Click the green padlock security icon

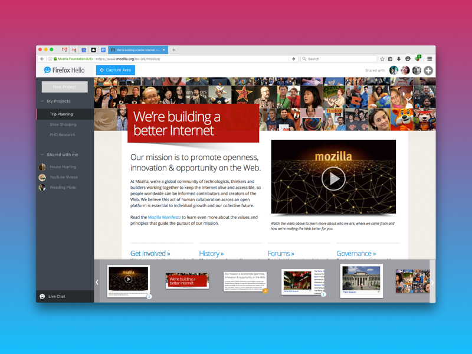[55, 59]
